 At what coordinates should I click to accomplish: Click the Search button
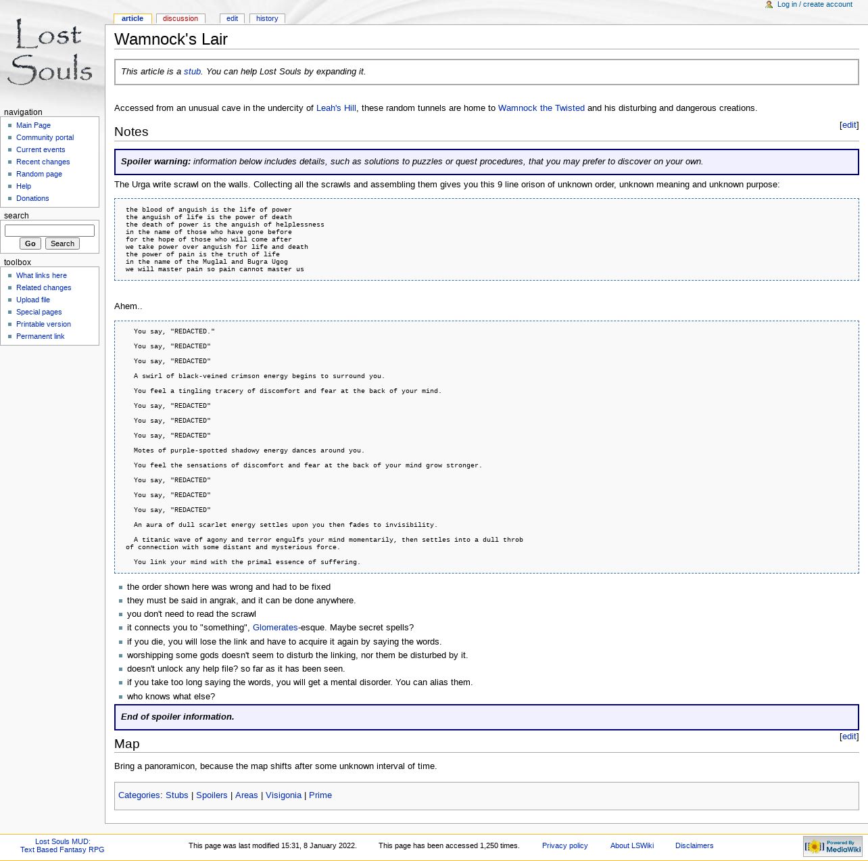pos(62,243)
